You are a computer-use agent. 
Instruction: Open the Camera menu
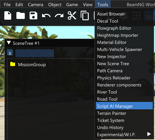click(35, 5)
